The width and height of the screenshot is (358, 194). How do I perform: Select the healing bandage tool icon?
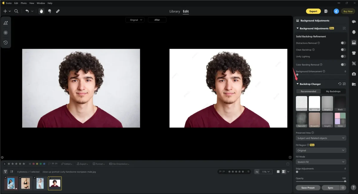(58, 11)
